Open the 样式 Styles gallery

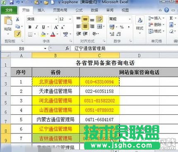(x=140, y=25)
